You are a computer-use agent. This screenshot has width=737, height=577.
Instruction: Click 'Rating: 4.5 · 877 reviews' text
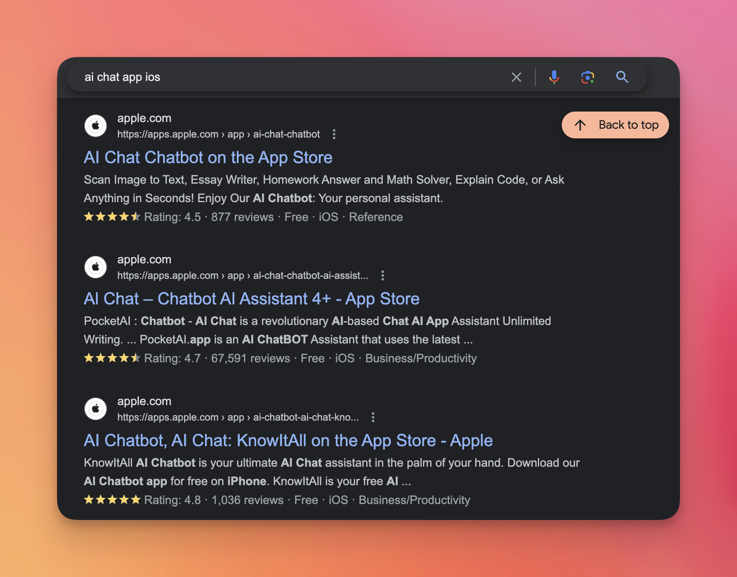pos(209,217)
